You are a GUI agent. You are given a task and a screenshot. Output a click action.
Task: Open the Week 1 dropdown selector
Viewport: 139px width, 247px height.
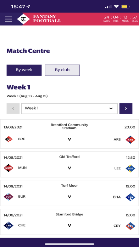point(69,109)
